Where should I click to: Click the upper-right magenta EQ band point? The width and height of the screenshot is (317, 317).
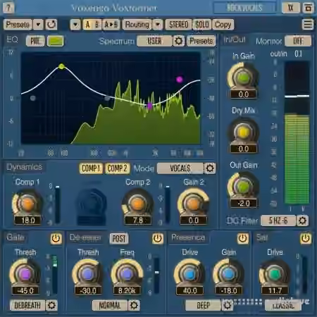[x=180, y=80]
